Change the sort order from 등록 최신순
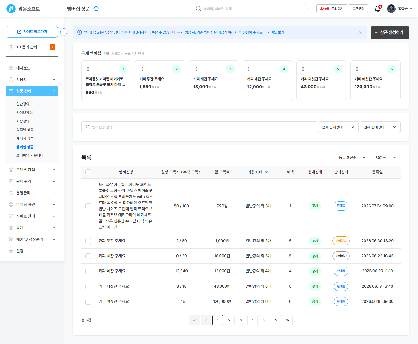Screen dimensions: 418x344 coord(352,157)
